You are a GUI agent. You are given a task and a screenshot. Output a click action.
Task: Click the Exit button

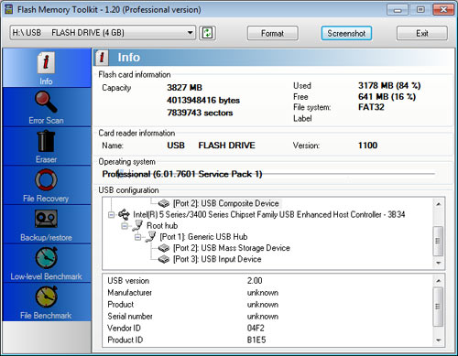[422, 33]
